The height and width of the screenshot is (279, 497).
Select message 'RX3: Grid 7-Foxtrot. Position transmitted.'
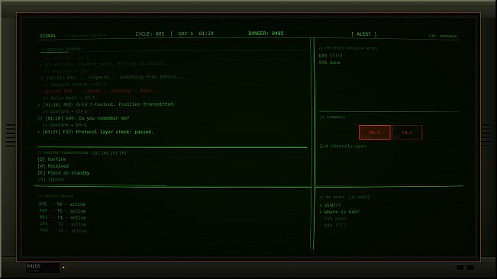pos(107,104)
